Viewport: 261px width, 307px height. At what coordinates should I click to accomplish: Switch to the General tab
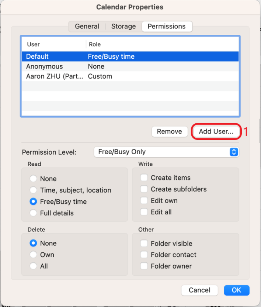87,27
